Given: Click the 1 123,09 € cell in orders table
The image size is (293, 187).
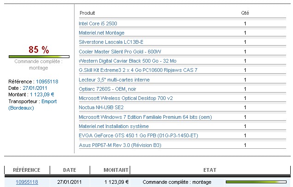Looking at the screenshot, I should pos(117,182).
